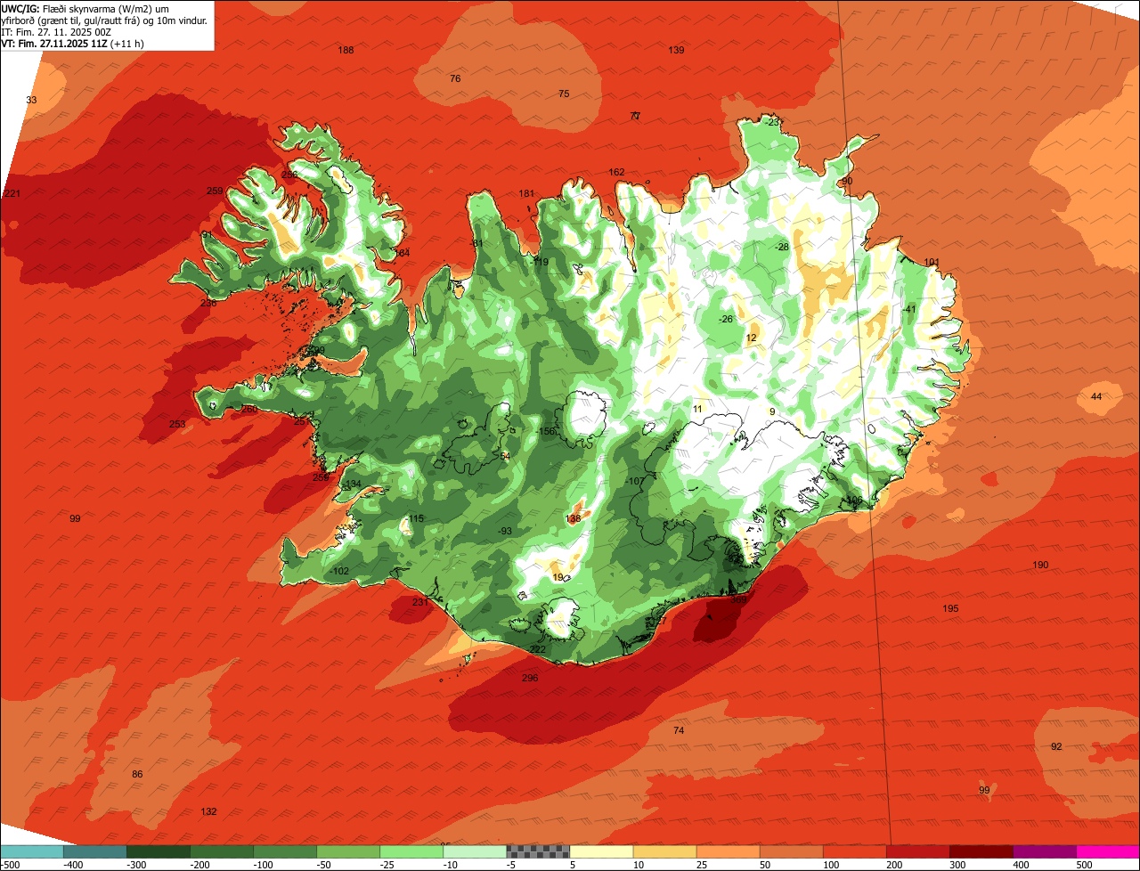Screen dimensions: 1140x871
Task: Click the -500 legend scale label
Action: click(x=11, y=865)
